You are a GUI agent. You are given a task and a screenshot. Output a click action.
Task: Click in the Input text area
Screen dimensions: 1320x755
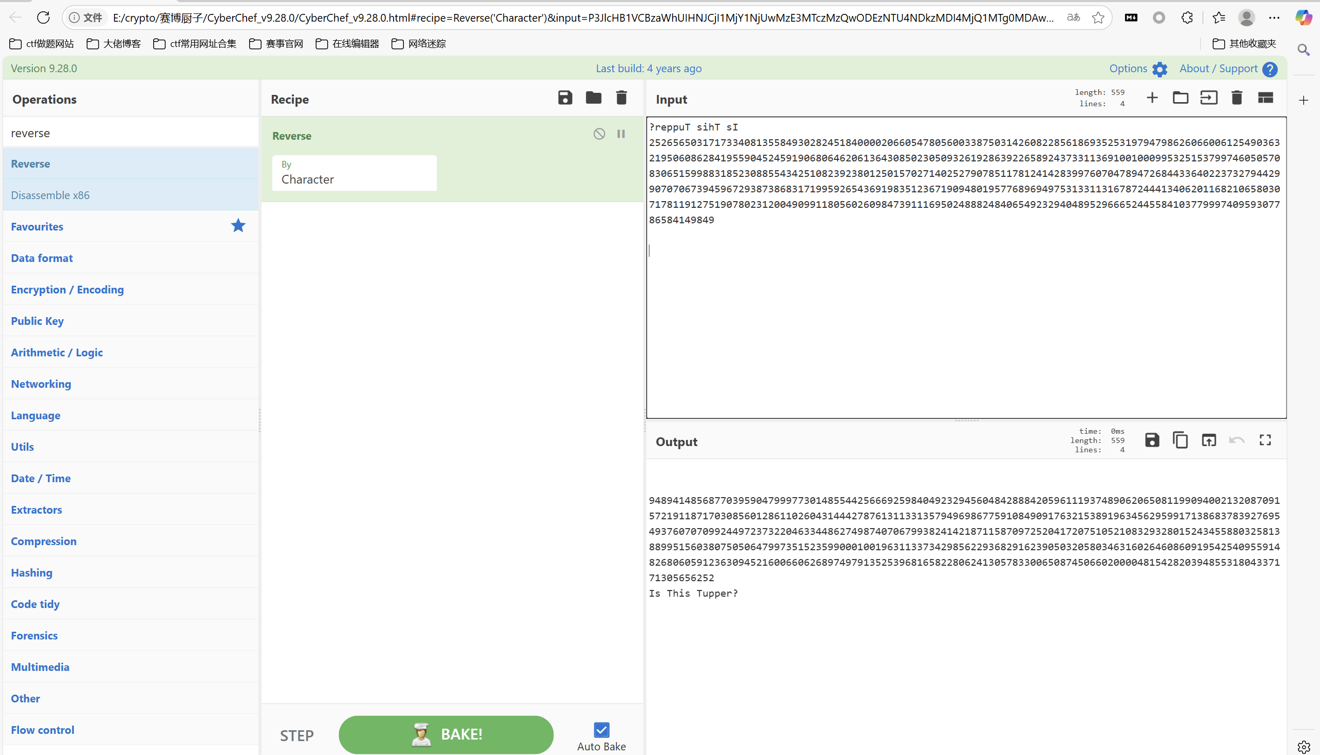click(966, 268)
